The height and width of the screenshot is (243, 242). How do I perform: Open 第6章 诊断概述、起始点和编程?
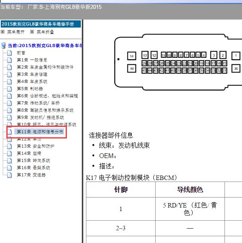(x=47, y=96)
